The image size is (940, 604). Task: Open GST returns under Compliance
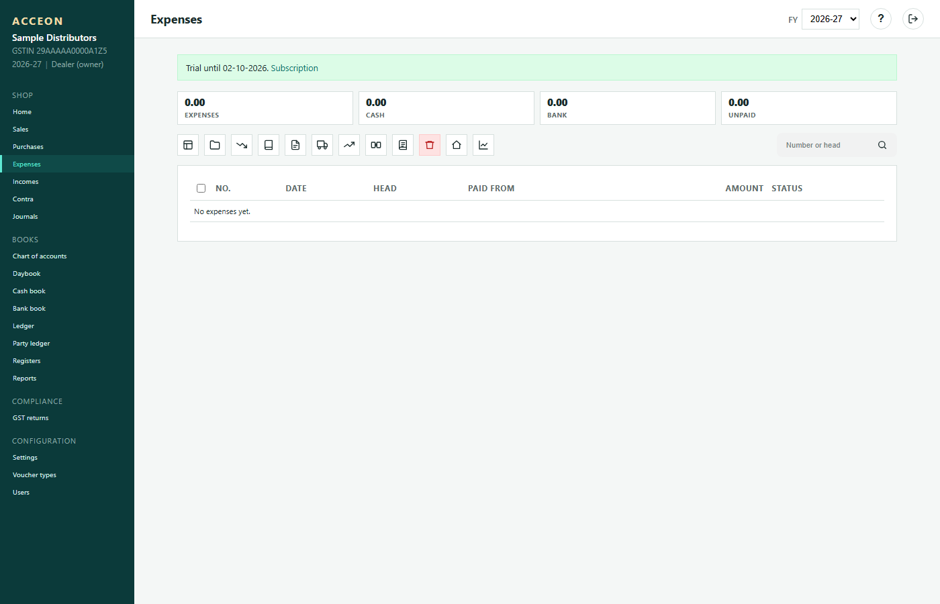(x=67, y=418)
